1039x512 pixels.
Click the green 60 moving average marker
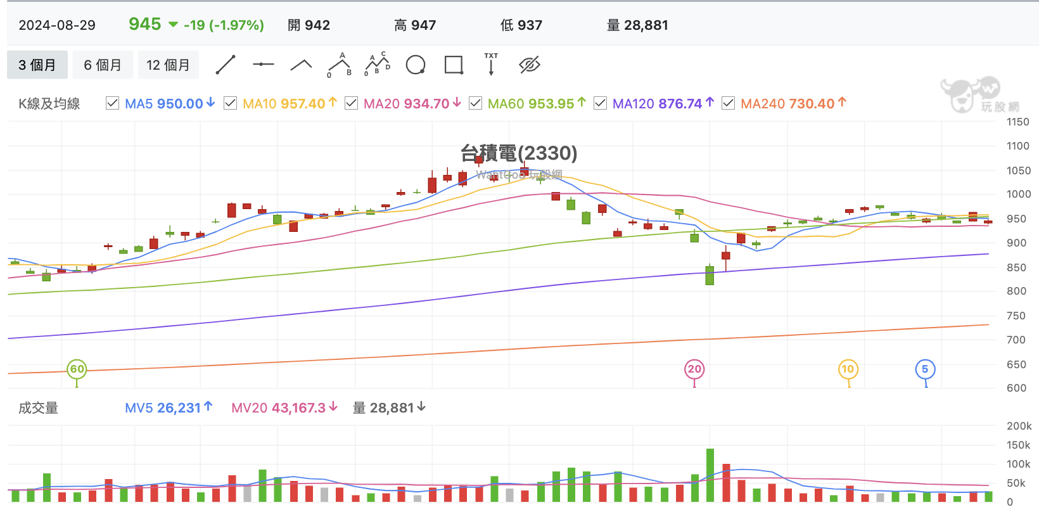pos(77,369)
